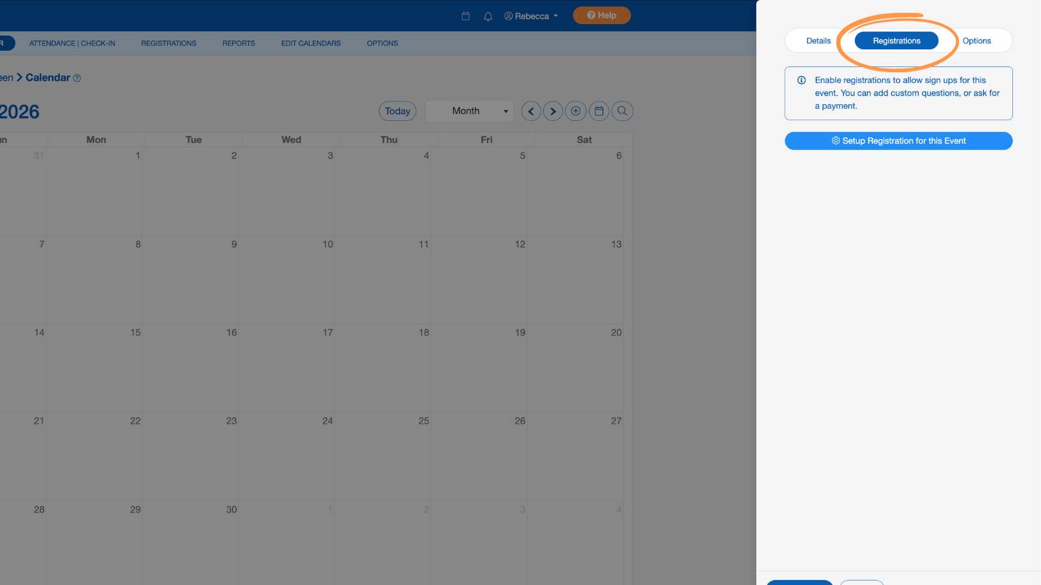Viewport: 1041px width, 585px height.
Task: Select day 16 on the calendar
Action: (232, 333)
